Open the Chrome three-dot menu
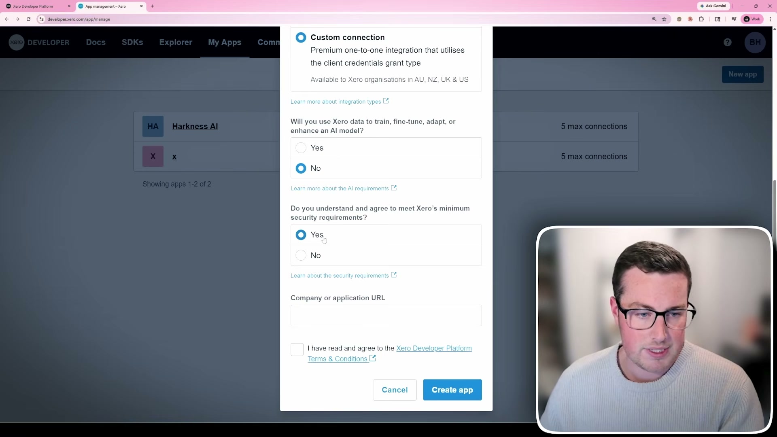 770,19
